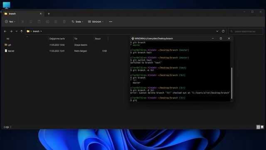The width and height of the screenshot is (266, 150).
Task: Select .git folder row name
Action: coord(10,45)
